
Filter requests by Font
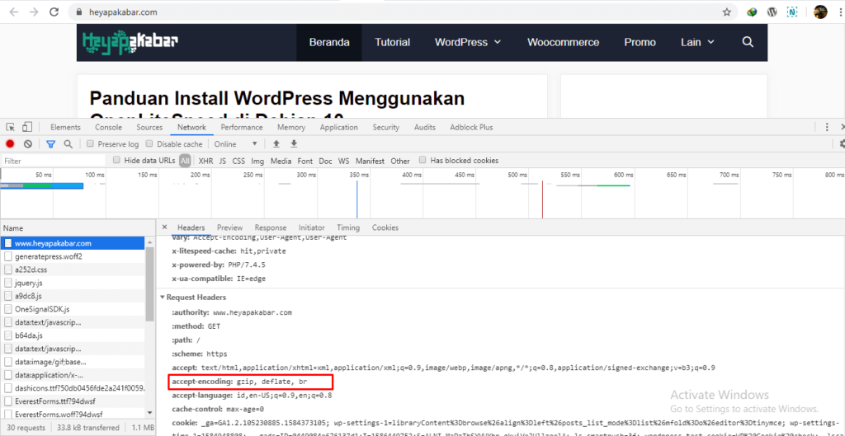point(305,161)
